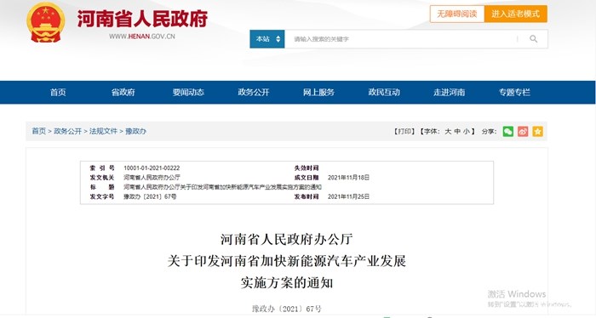Set font size to 中

pos(457,131)
